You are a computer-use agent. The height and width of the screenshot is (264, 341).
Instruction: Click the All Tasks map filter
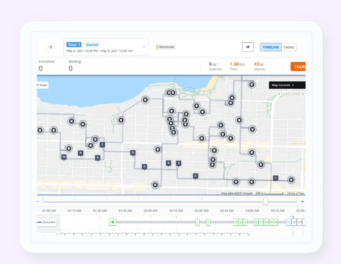tap(42, 85)
